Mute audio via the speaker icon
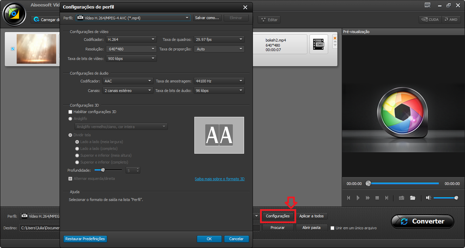The height and width of the screenshot is (248, 465). pos(428,198)
